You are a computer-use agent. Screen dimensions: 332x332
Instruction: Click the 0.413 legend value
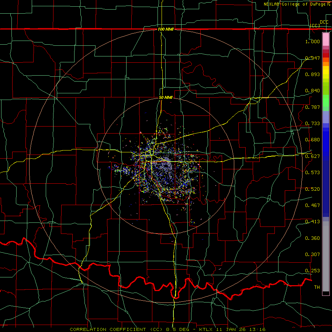pos(312,222)
